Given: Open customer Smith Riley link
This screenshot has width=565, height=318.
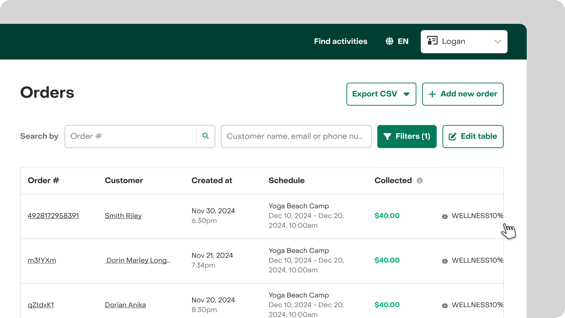Looking at the screenshot, I should [x=123, y=216].
